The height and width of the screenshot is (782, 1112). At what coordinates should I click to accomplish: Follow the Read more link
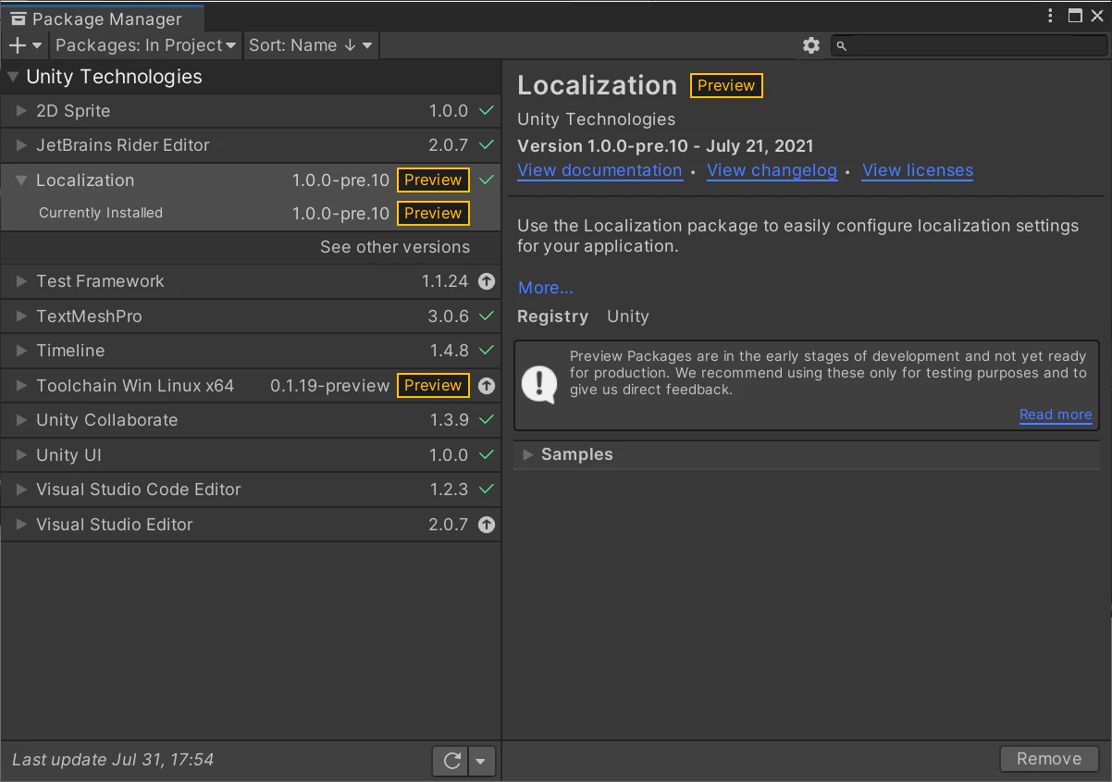point(1056,415)
